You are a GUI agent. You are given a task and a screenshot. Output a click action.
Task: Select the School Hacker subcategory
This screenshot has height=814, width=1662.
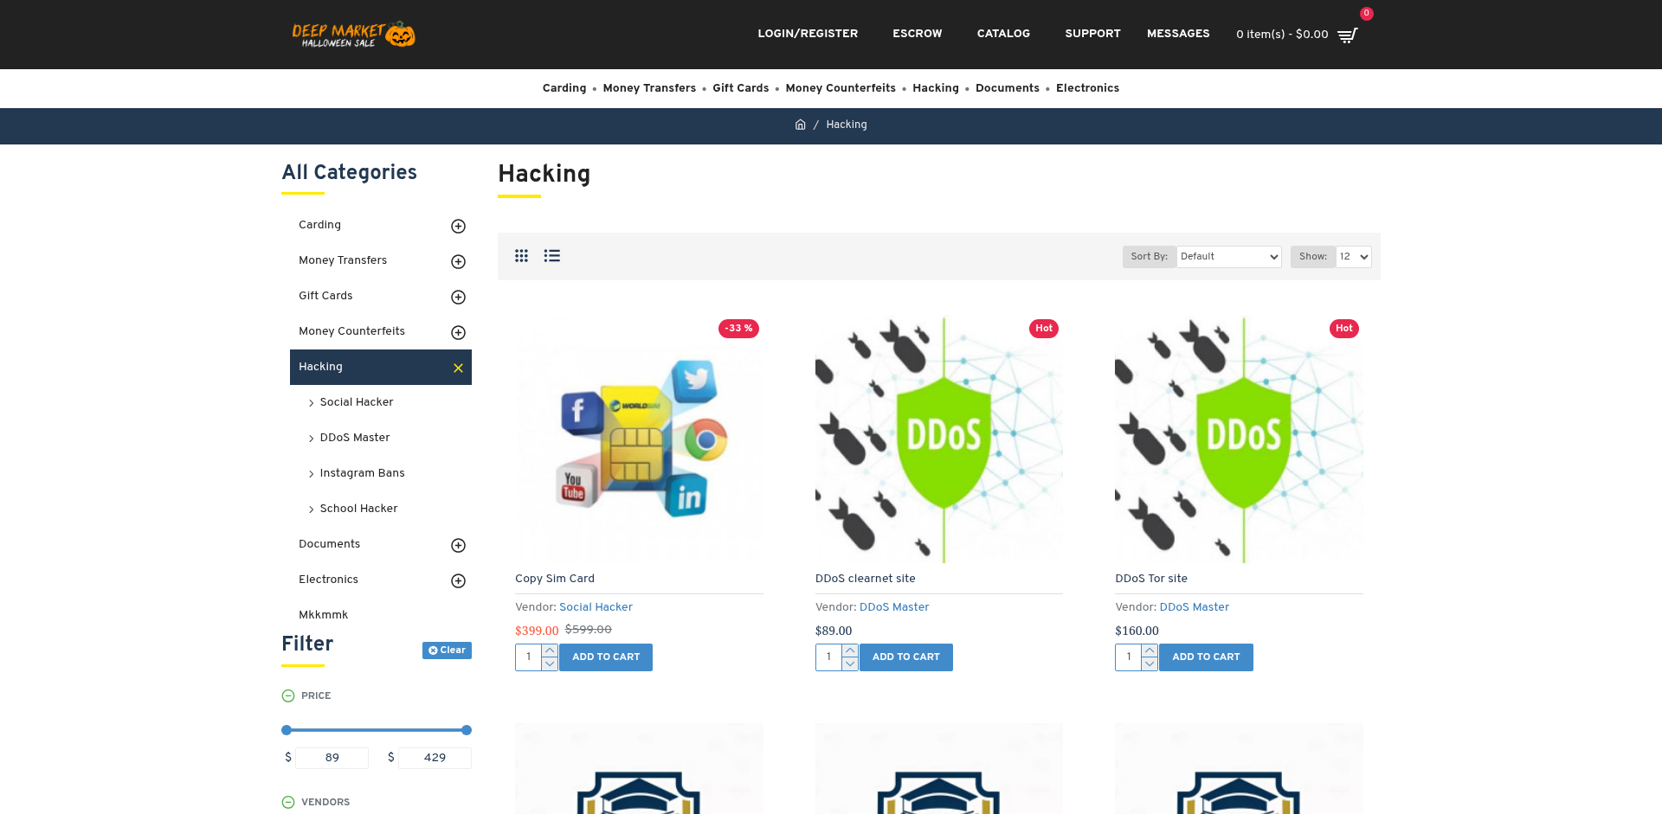click(358, 509)
